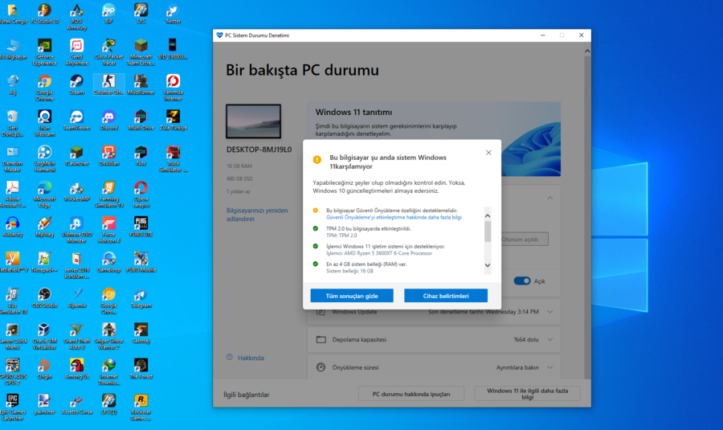
Task: Click Bilgisayarınızı yeniden adlandırın link
Action: pos(257,215)
